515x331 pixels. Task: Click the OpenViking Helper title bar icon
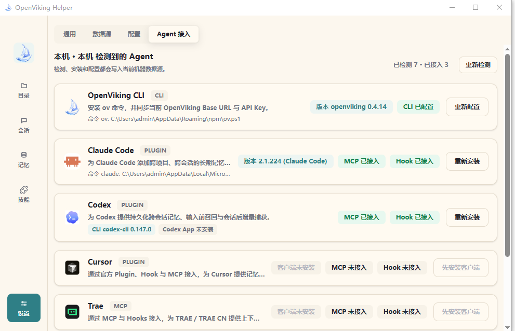[8, 8]
